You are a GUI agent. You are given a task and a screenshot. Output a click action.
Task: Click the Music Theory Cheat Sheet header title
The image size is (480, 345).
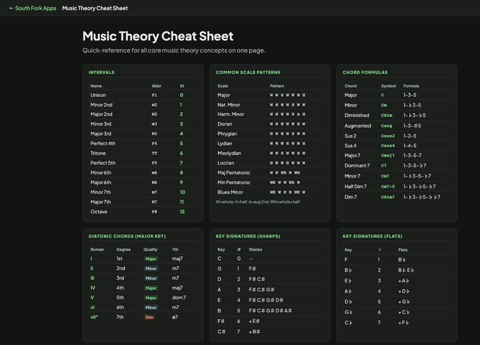[x=95, y=8]
